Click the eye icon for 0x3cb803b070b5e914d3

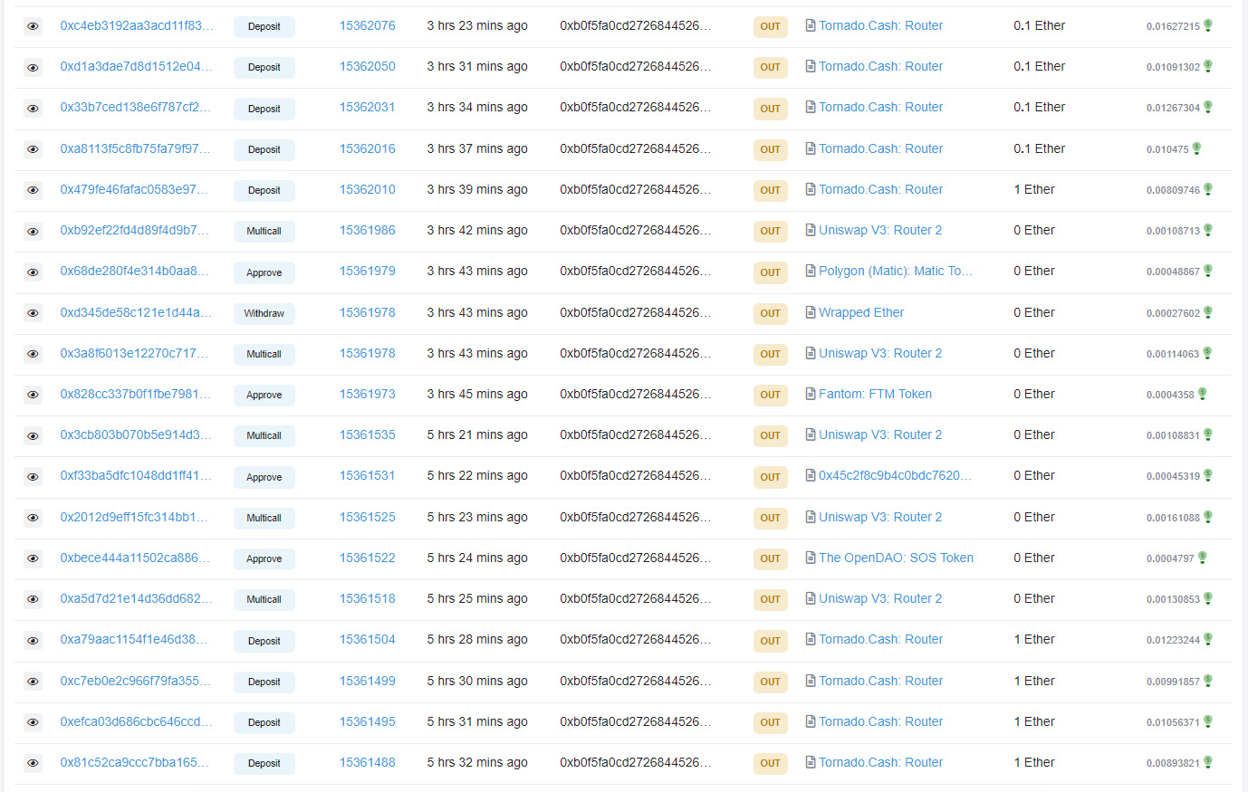pos(33,435)
